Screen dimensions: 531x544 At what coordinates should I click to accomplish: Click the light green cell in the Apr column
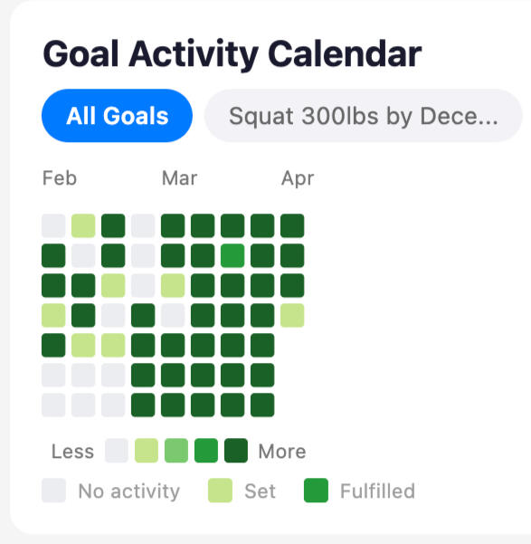(292, 315)
